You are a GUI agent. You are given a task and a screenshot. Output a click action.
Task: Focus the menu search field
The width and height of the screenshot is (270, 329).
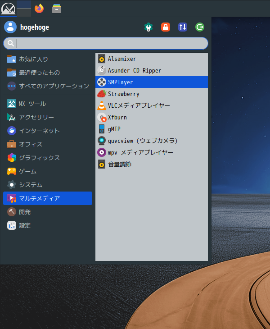(x=106, y=43)
